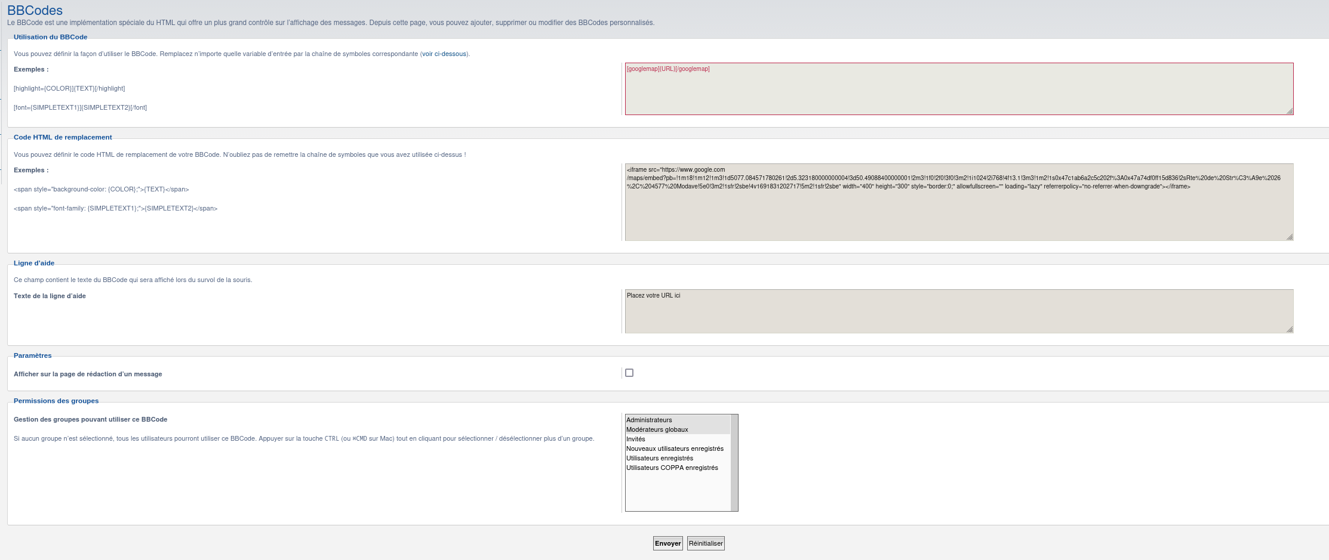Focus the BBCode usage textarea with [googlemap]
1329x560 pixels.
[959, 89]
